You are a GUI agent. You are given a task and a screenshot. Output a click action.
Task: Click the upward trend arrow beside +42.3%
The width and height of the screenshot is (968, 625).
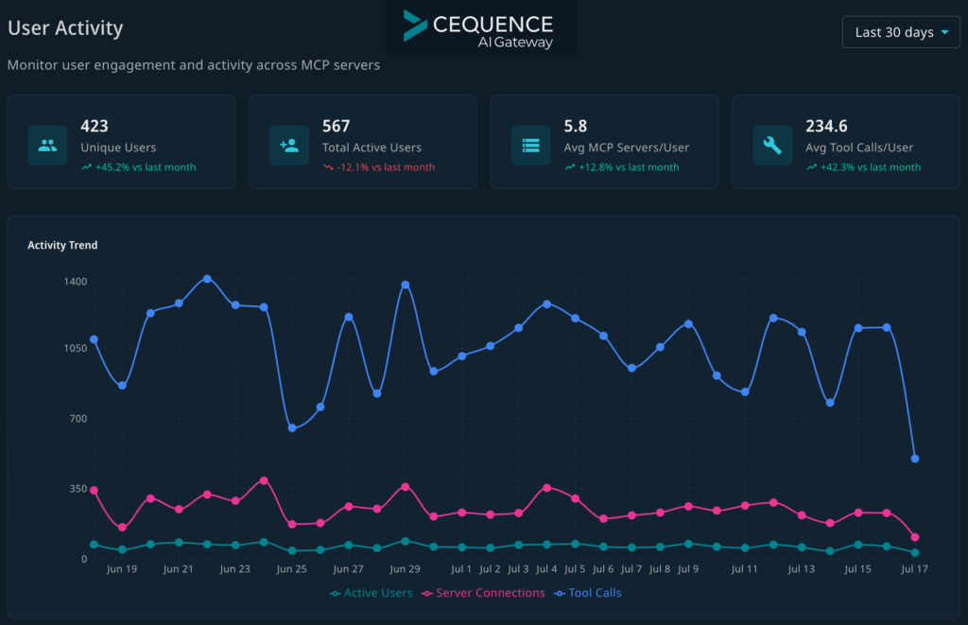[x=811, y=167]
